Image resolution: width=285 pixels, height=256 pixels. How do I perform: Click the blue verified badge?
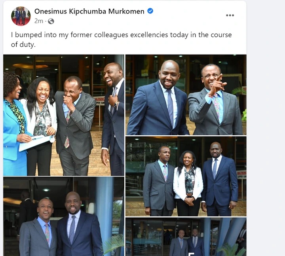tap(150, 11)
